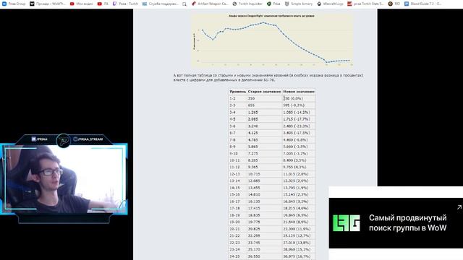This screenshot has width=463, height=260.
Task: Click the /PRIAA_STREAM label on webcam frame
Action: (88, 139)
